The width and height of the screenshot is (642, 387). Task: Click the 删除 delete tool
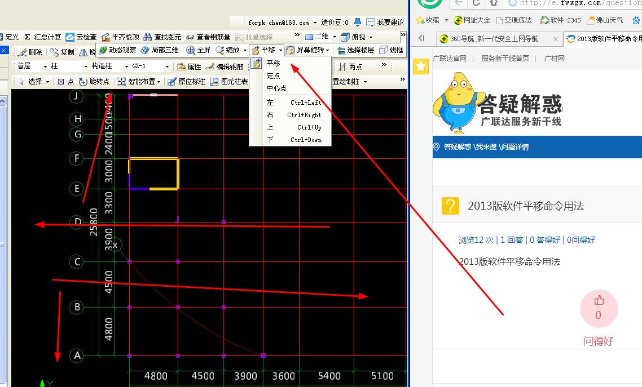30,52
